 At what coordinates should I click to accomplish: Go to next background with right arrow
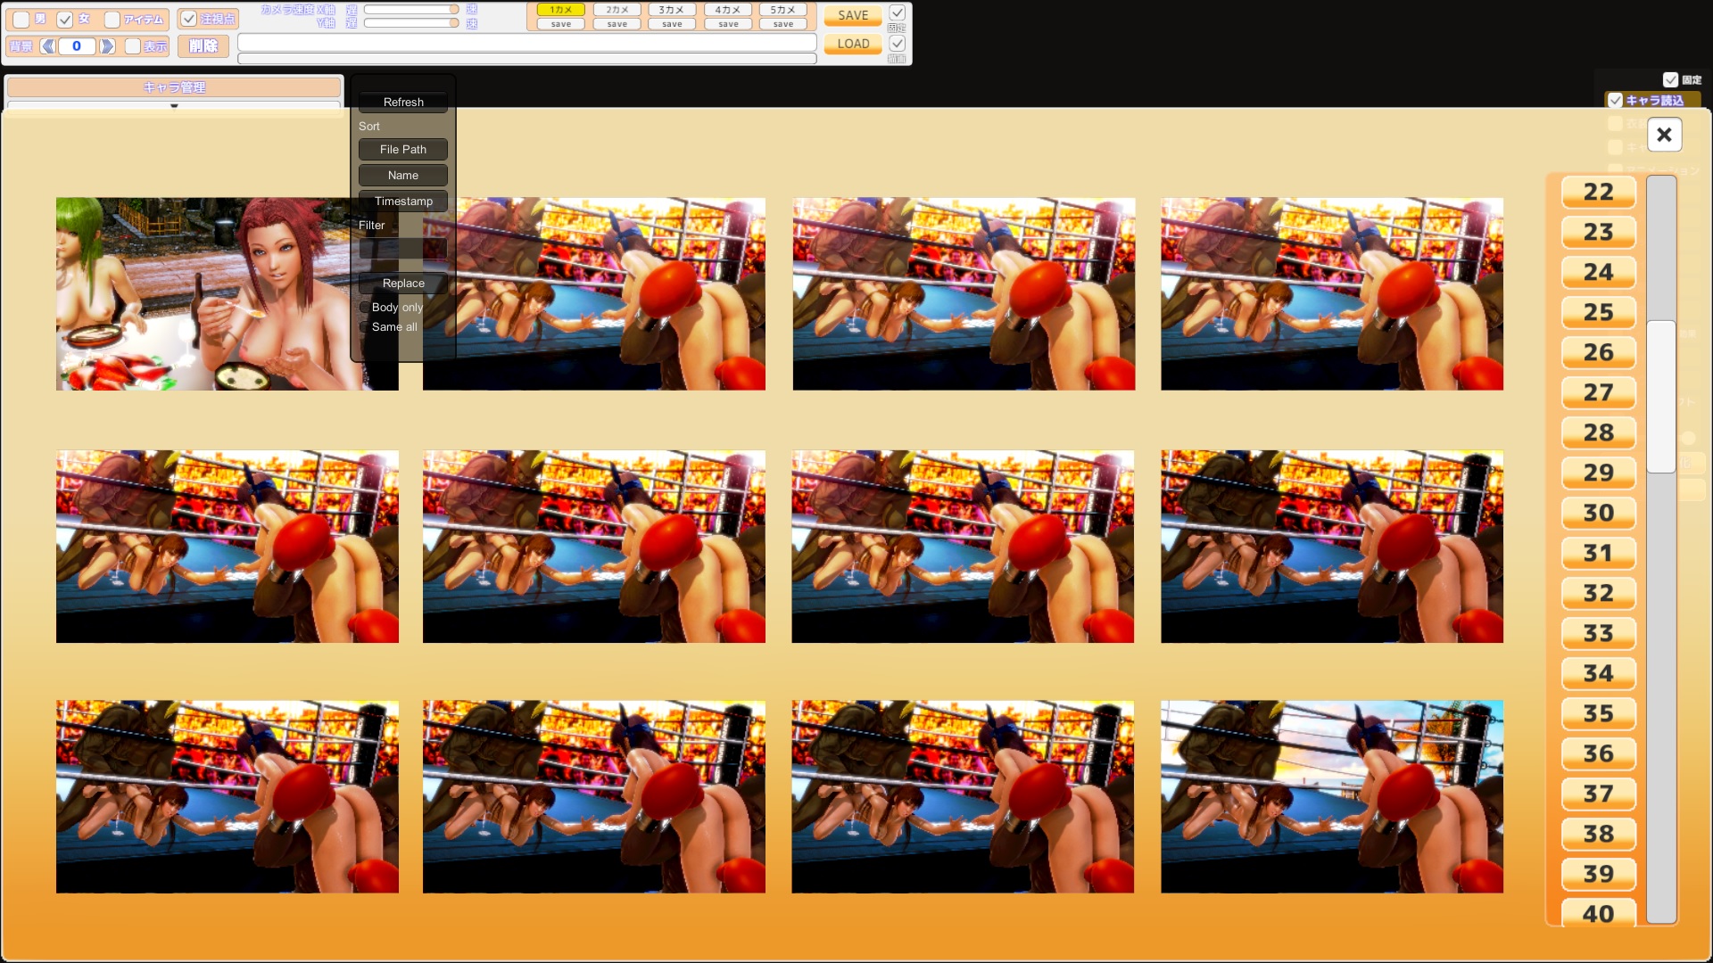coord(107,46)
